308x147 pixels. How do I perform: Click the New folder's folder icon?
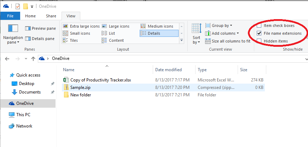click(x=66, y=95)
